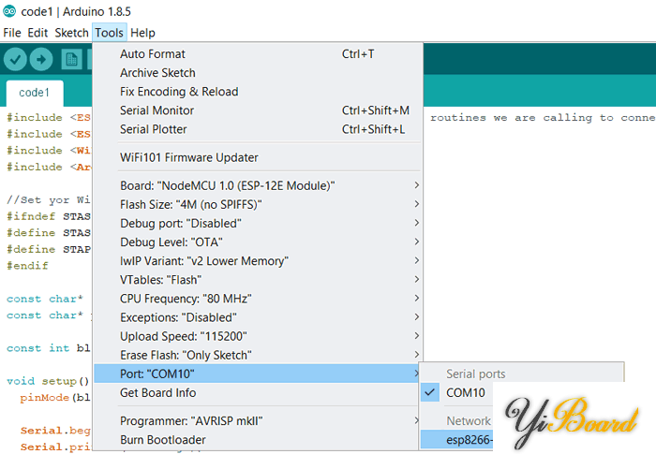The width and height of the screenshot is (656, 469).
Task: Select the esp8266 network port
Action: point(457,440)
